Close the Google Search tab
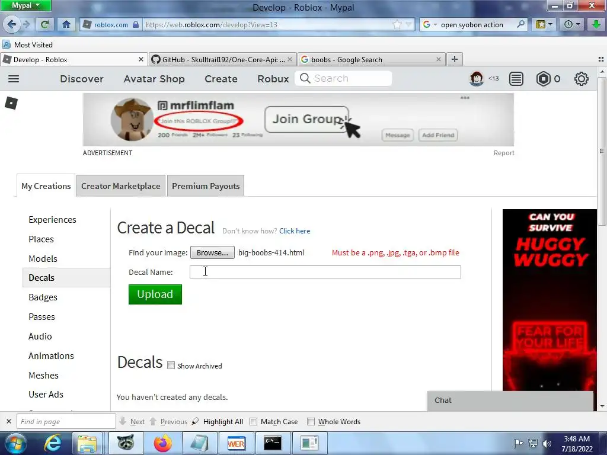Viewport: 607px width, 455px height. (x=438, y=59)
